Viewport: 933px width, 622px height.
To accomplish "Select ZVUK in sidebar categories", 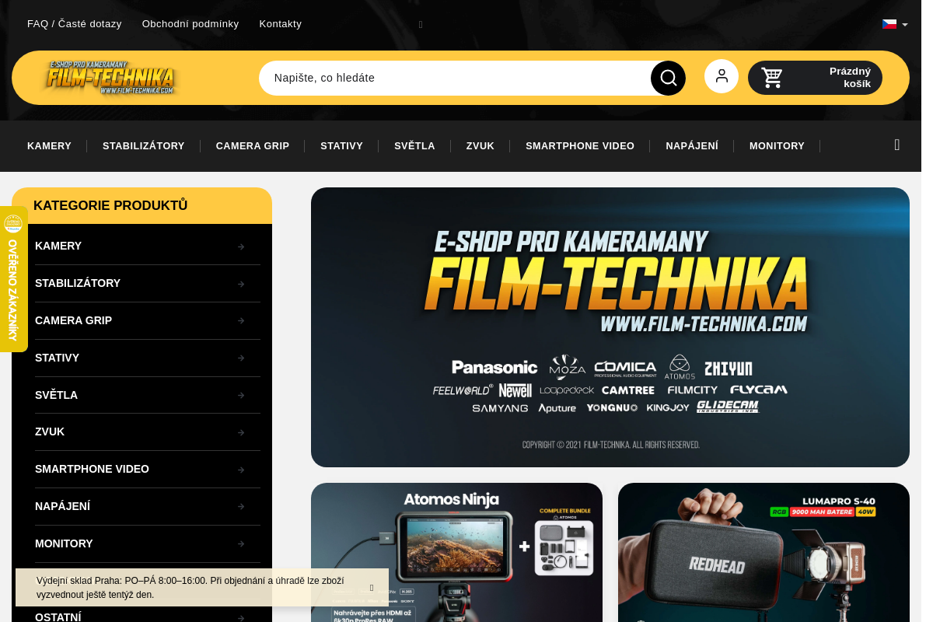I will [x=50, y=432].
